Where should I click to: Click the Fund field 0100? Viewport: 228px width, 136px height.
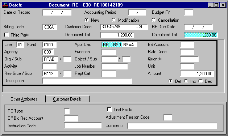(49, 45)
